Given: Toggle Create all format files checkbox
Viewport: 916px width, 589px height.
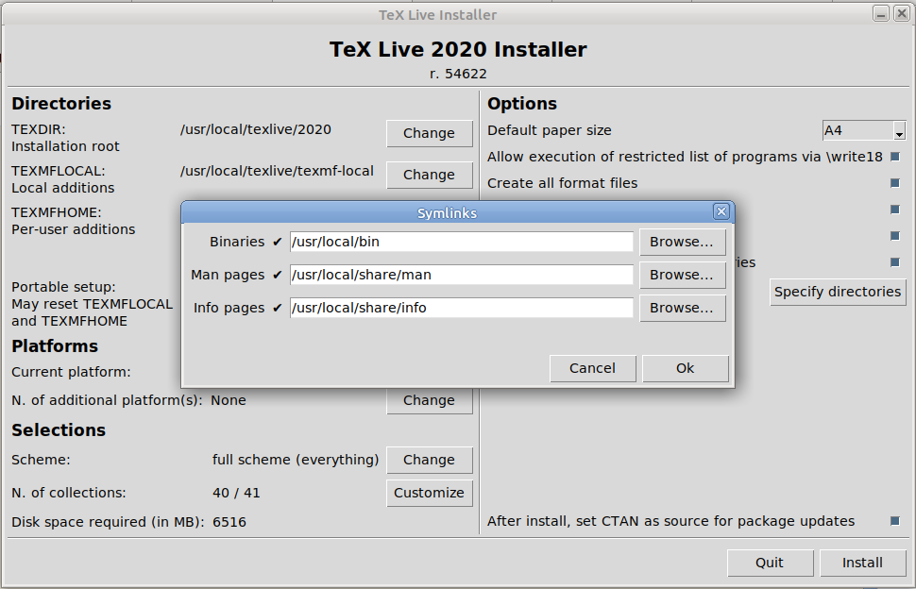Looking at the screenshot, I should [894, 183].
